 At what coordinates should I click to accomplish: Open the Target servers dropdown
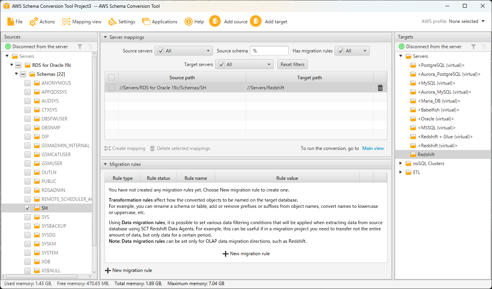click(244, 64)
